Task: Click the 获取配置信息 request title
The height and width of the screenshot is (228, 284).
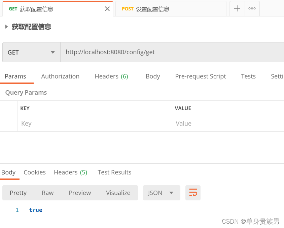Action: coord(32,27)
